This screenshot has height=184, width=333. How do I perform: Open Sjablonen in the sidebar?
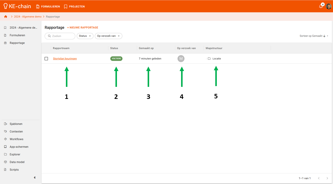pyautogui.click(x=16, y=124)
